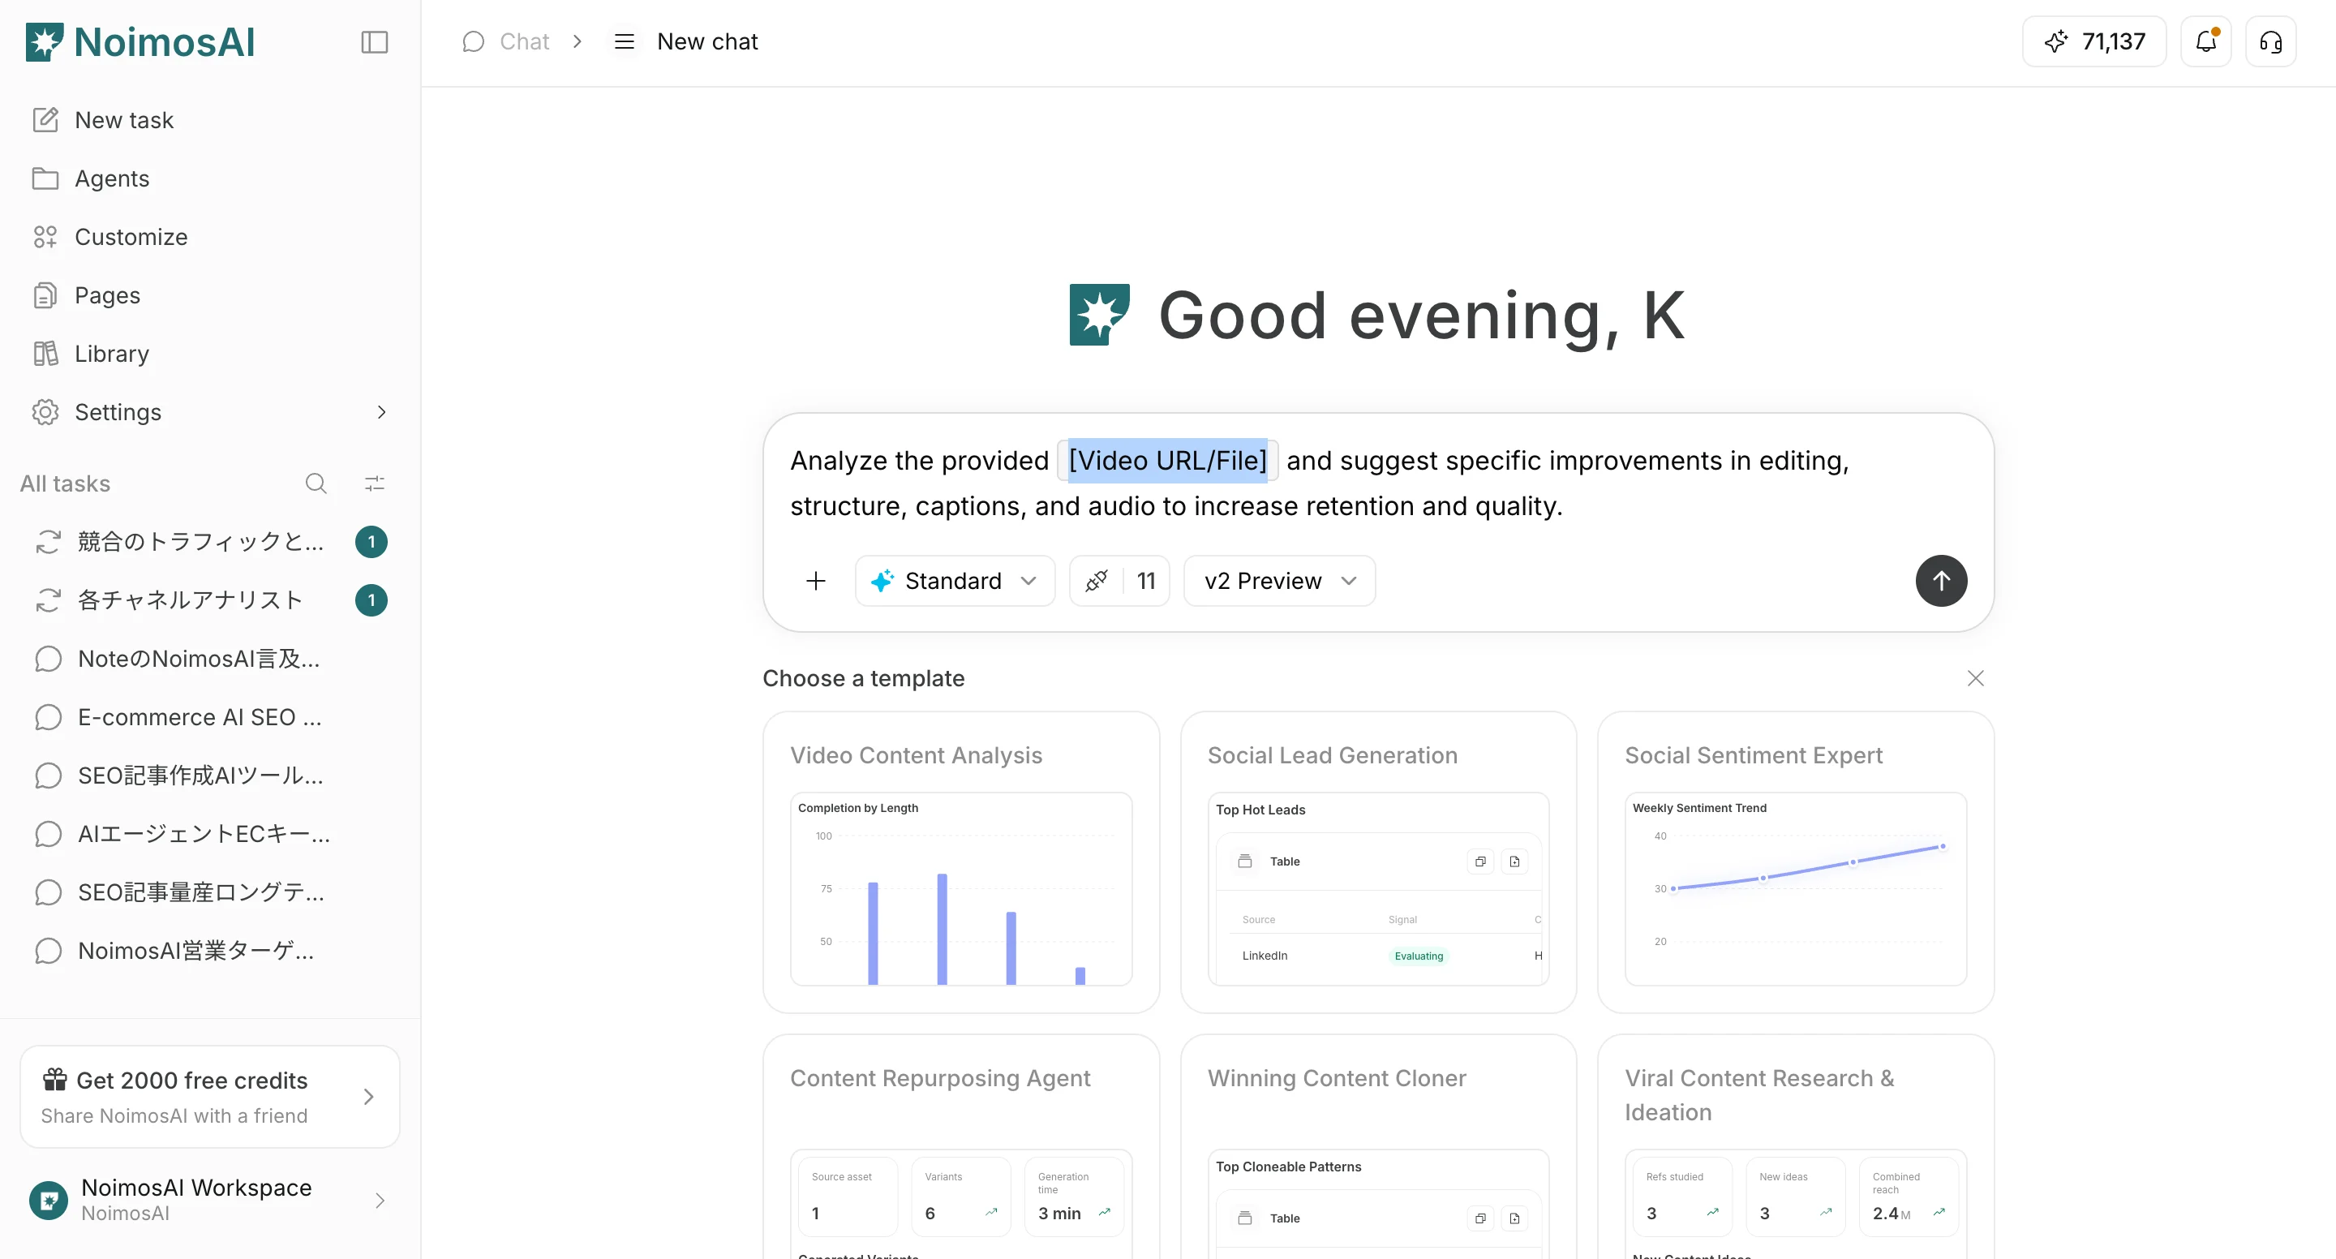Go to Pages in sidebar
This screenshot has height=1259, width=2336.
210,294
